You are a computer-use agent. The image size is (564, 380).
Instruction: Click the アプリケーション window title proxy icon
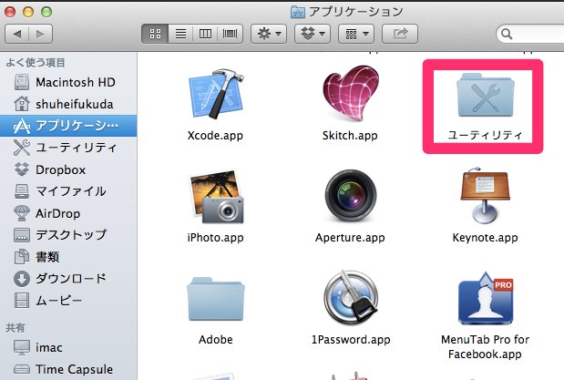coord(297,12)
